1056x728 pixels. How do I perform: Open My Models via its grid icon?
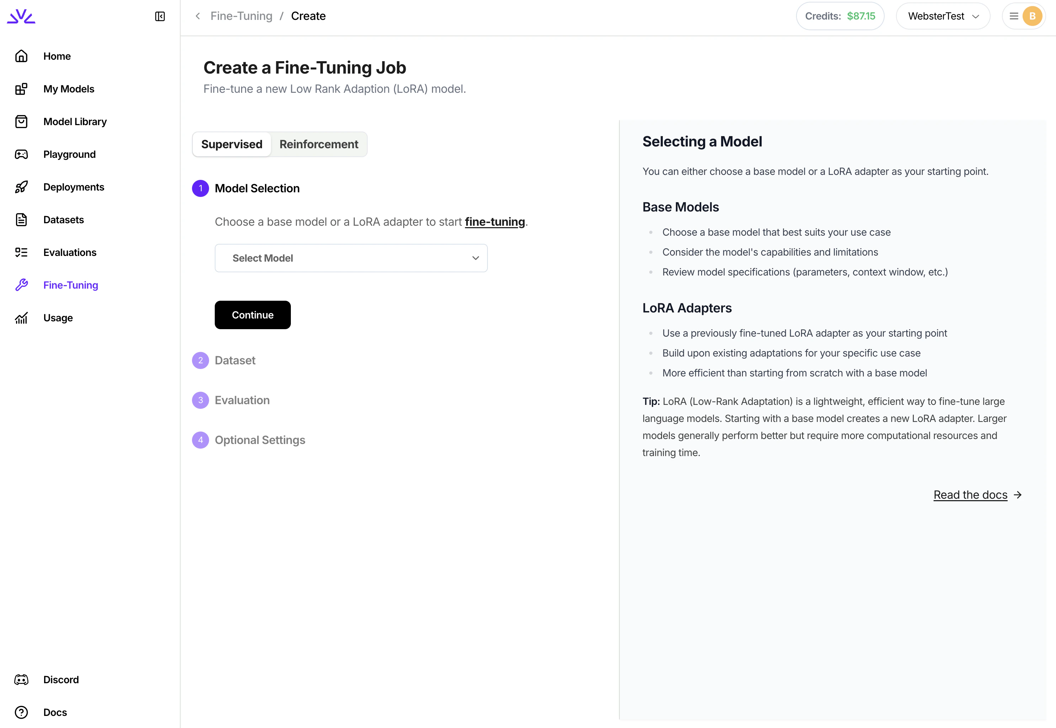(21, 89)
